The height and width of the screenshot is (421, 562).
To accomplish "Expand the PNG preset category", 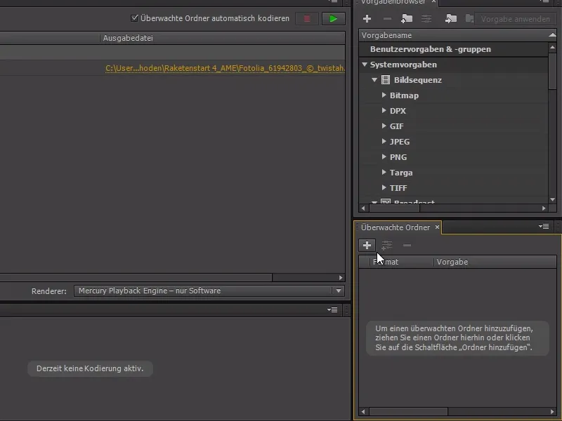I will point(384,156).
